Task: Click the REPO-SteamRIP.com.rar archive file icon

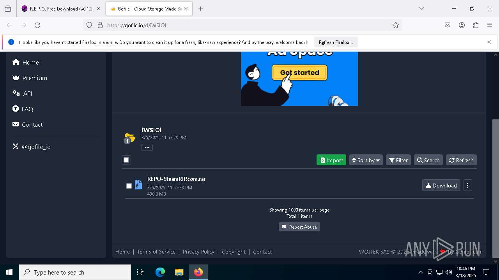Action: [x=138, y=185]
